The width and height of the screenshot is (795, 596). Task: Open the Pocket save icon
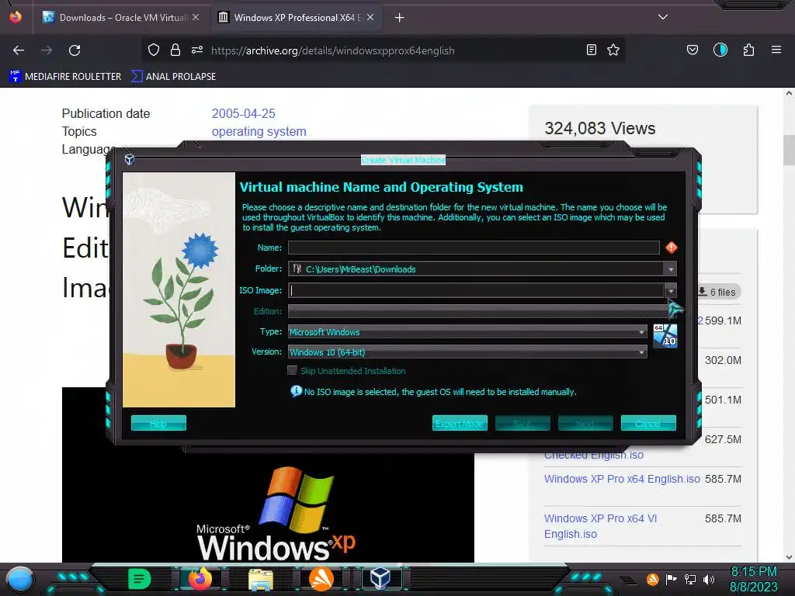click(x=693, y=50)
